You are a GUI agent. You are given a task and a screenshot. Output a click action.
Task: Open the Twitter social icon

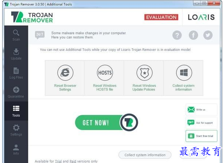[x=208, y=35]
